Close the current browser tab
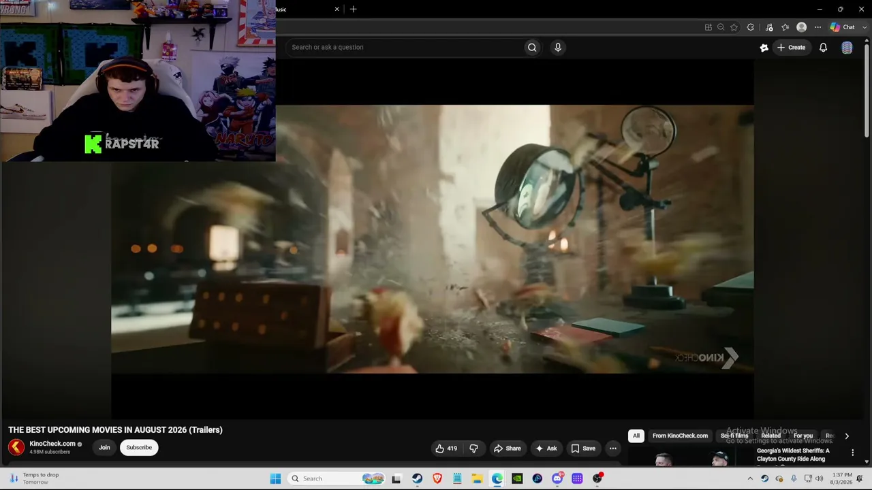 [337, 9]
